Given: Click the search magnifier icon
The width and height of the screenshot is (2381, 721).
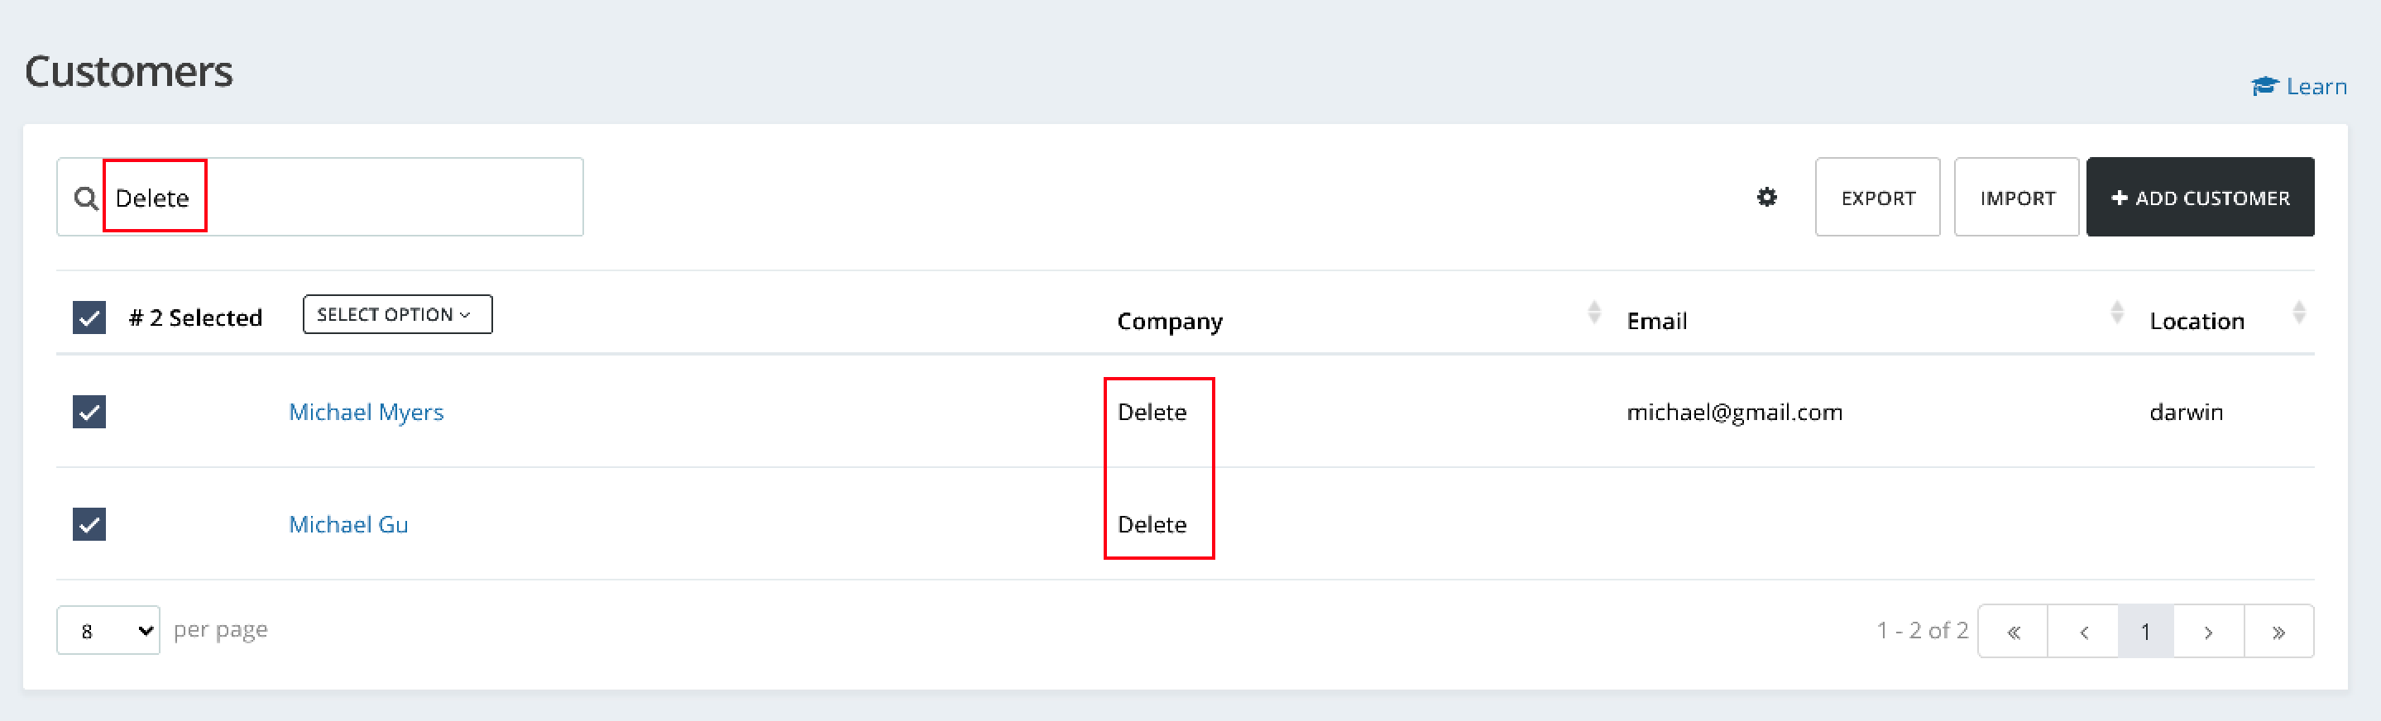Looking at the screenshot, I should coord(86,198).
